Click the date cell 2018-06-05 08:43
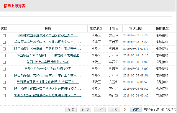The height and width of the screenshot is (113, 177). [x=136, y=89]
